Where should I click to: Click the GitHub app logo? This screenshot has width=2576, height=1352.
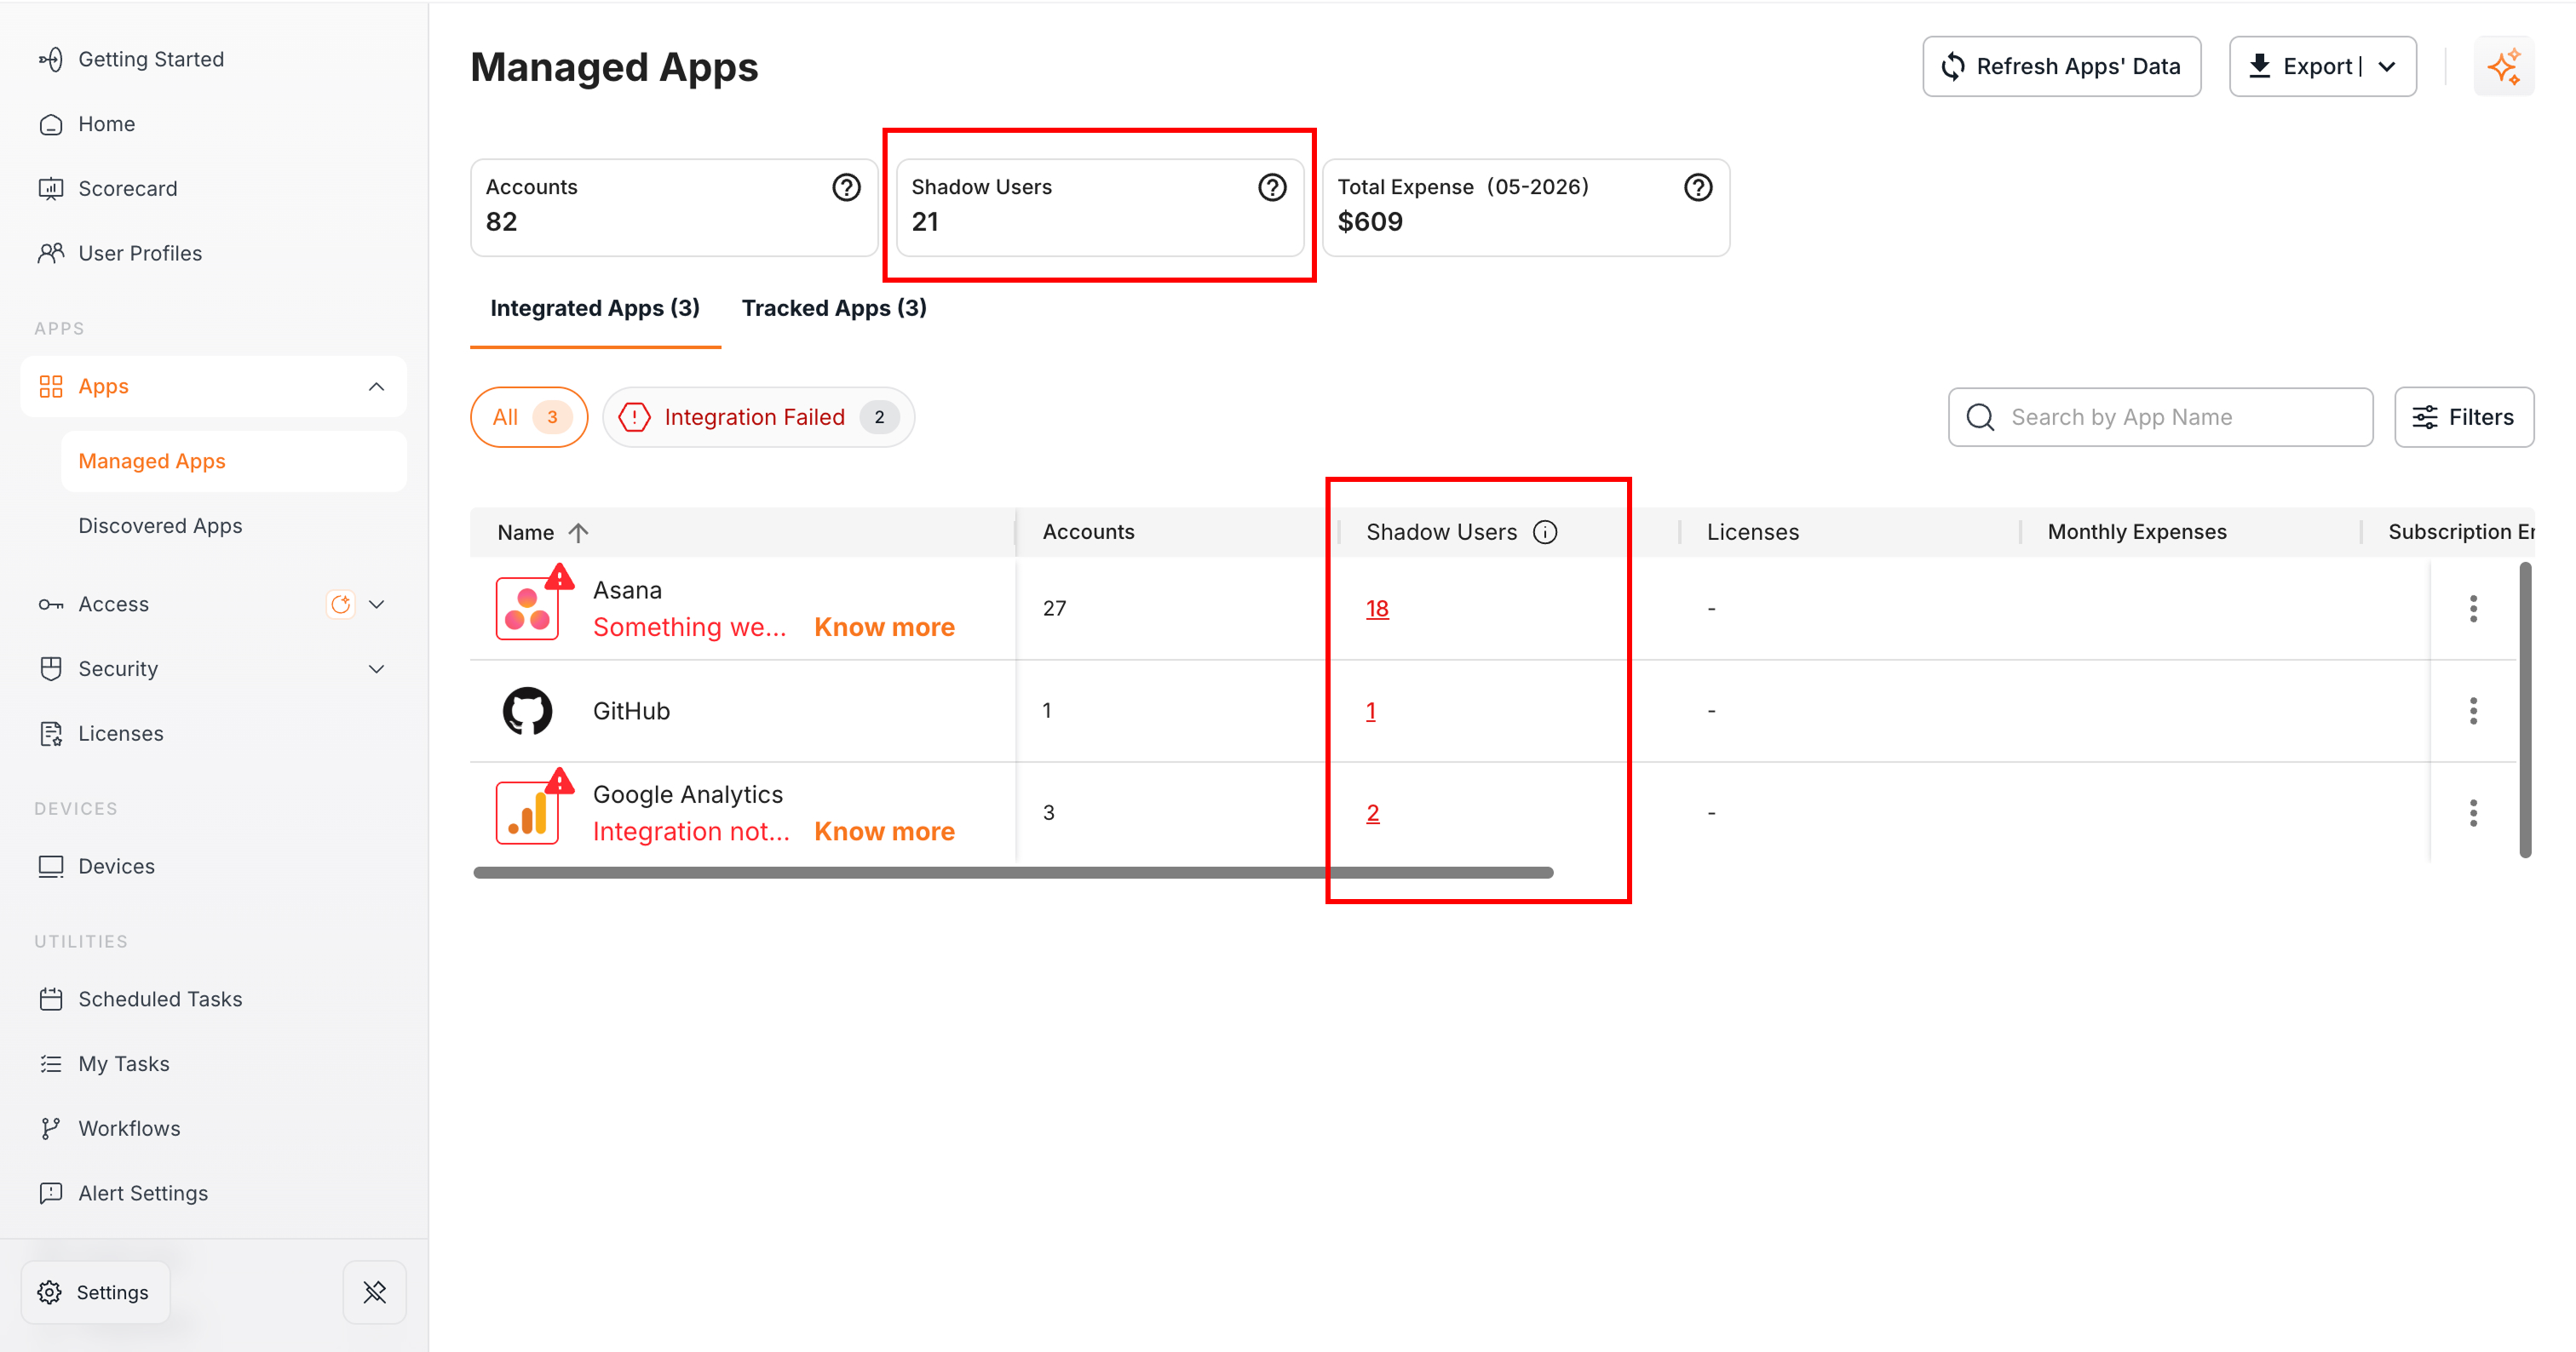point(527,712)
